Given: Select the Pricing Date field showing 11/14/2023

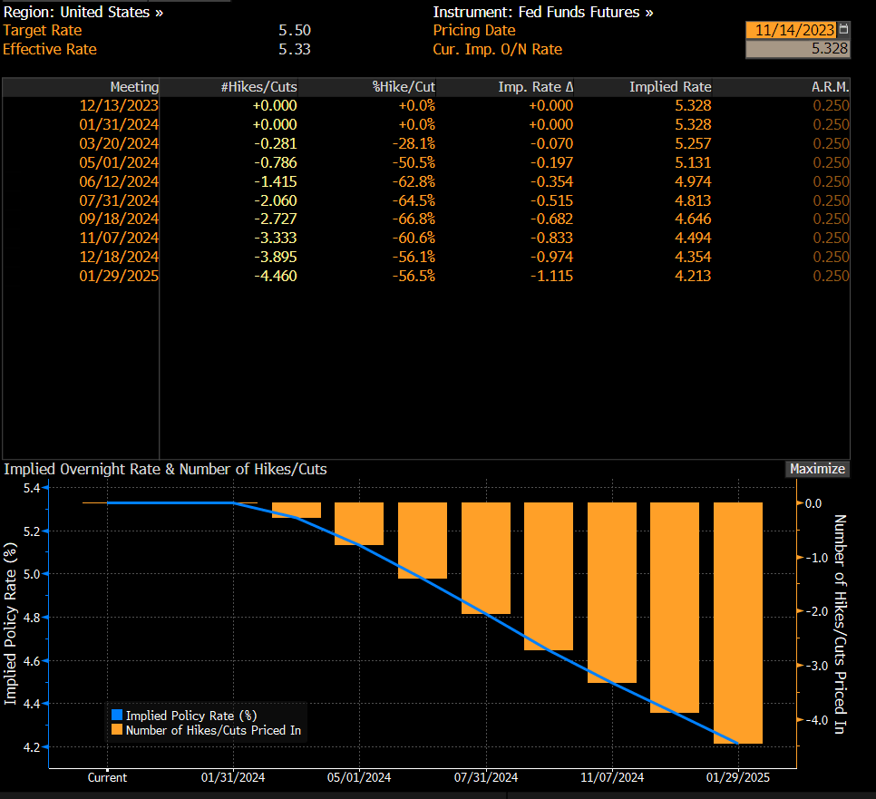Looking at the screenshot, I should (791, 30).
